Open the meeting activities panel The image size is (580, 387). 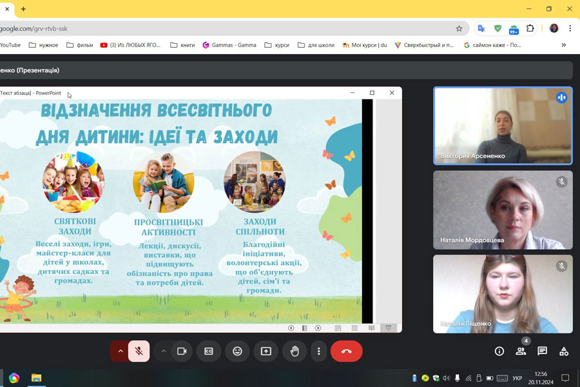tap(564, 351)
